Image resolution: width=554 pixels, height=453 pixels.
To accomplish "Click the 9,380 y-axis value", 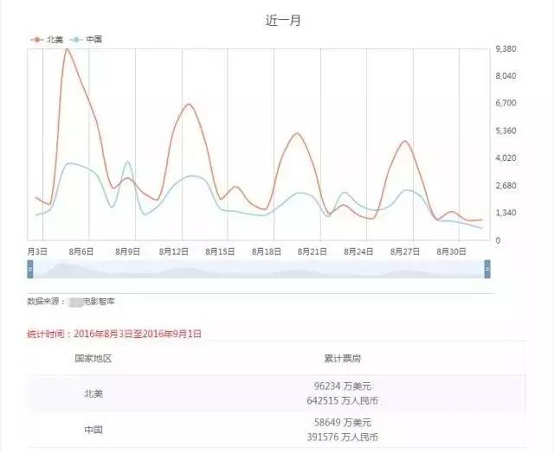I will pyautogui.click(x=506, y=49).
